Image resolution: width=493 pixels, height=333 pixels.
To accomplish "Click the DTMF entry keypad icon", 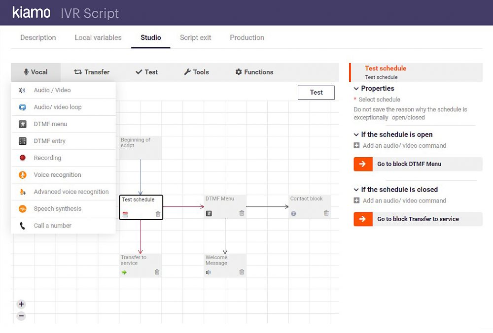I will 22,141.
